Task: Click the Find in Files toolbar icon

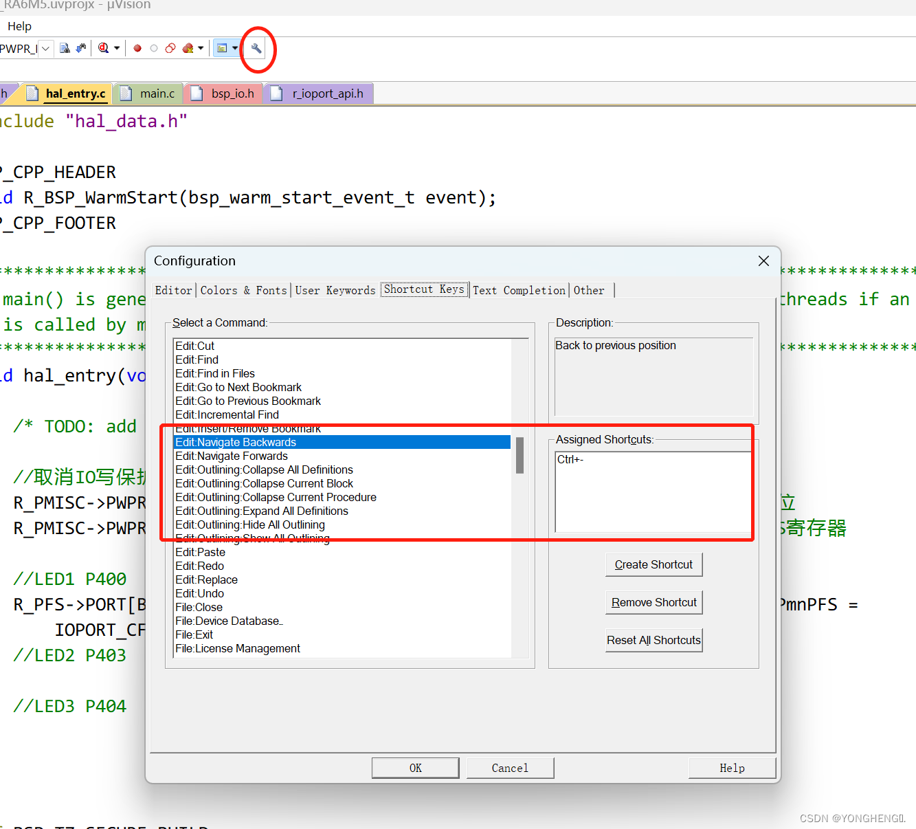Action: point(65,48)
